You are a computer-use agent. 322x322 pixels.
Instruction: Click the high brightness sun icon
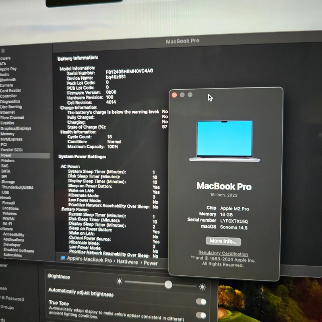pyautogui.click(x=202, y=287)
